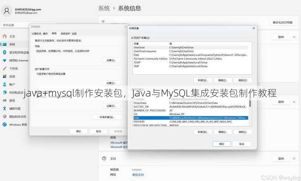
Task: Click 新建(W) for system variables
Action: click(x=203, y=132)
